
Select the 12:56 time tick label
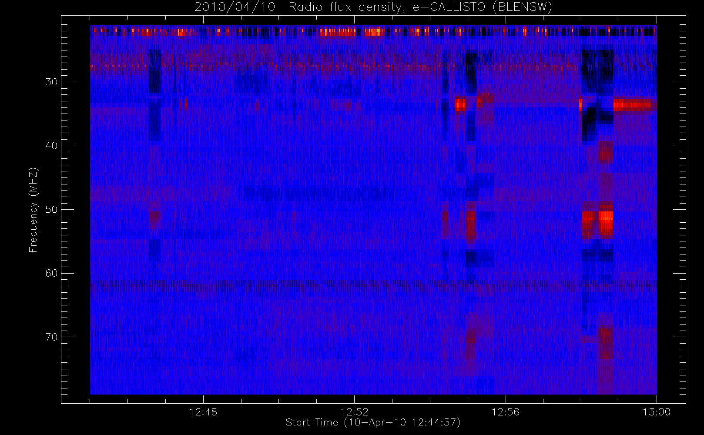(x=506, y=412)
